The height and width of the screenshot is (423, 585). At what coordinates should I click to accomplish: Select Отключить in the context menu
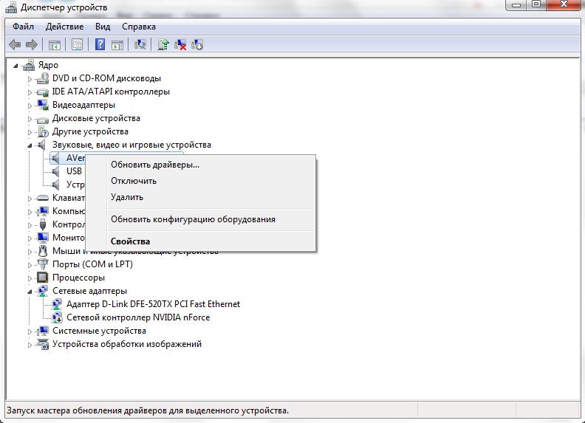[134, 181]
